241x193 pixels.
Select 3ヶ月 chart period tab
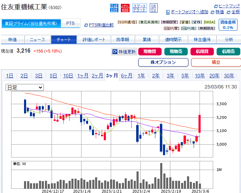pyautogui.click(x=112, y=76)
